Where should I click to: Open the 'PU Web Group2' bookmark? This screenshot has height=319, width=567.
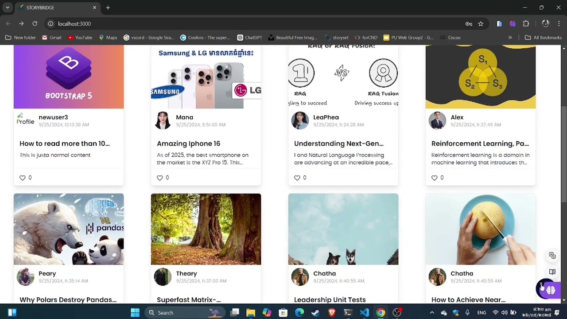[x=408, y=38]
